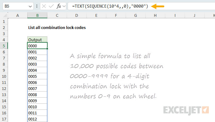Select row 16 header
Screen dimensions: 215x122
pyautogui.click(x=4, y=113)
